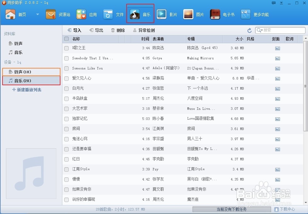Click the cover image icon for 鬼迷心窍
This screenshot has height=214, width=308.
coord(277,140)
